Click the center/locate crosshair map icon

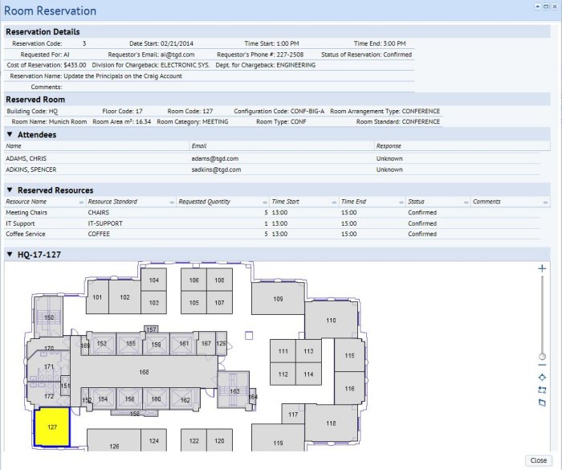point(543,377)
